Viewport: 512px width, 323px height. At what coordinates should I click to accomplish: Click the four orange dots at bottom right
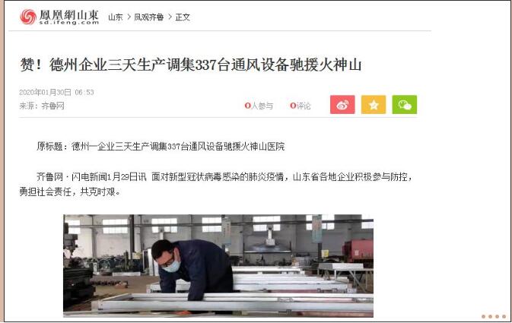pos(494,316)
